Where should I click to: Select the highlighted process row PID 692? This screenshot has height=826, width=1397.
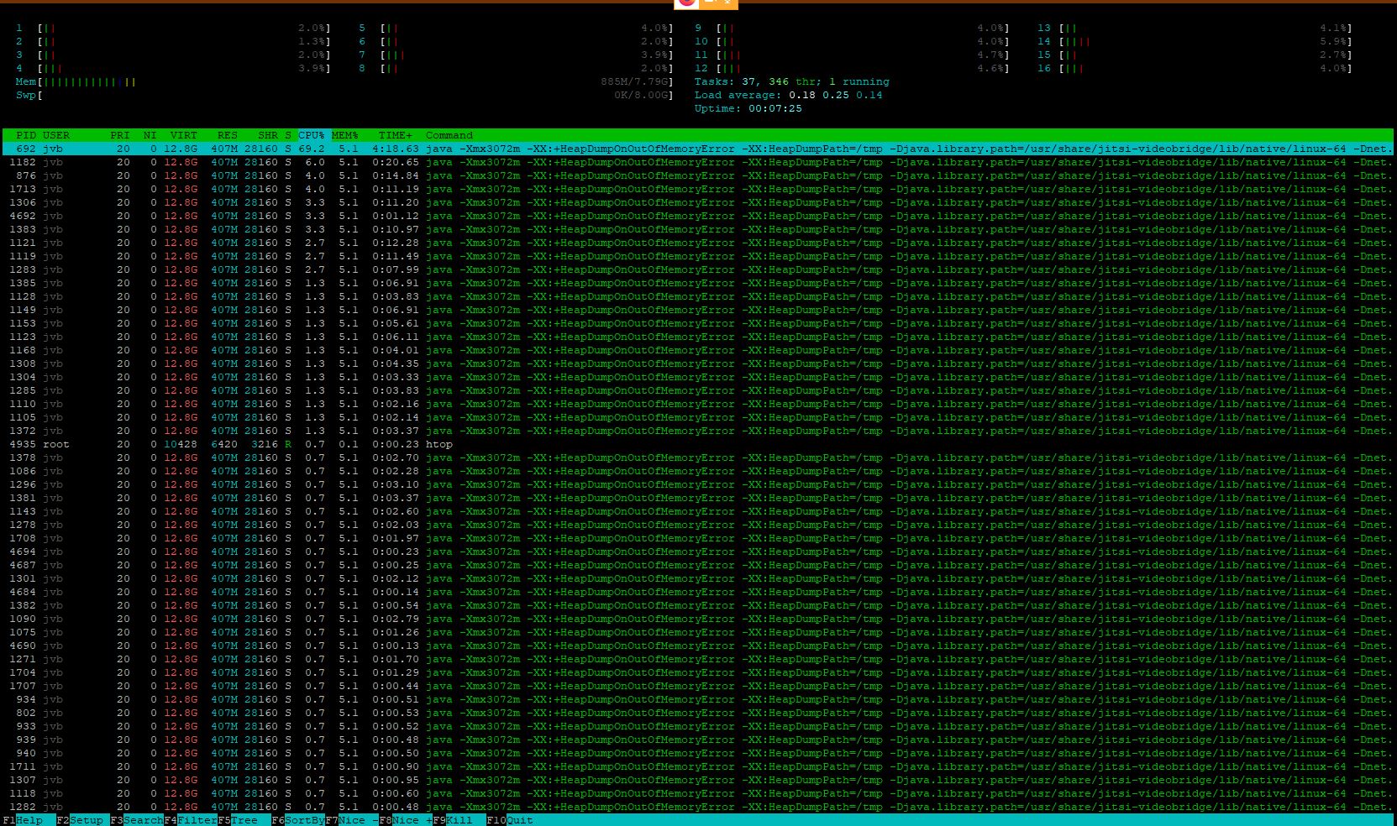coord(698,149)
